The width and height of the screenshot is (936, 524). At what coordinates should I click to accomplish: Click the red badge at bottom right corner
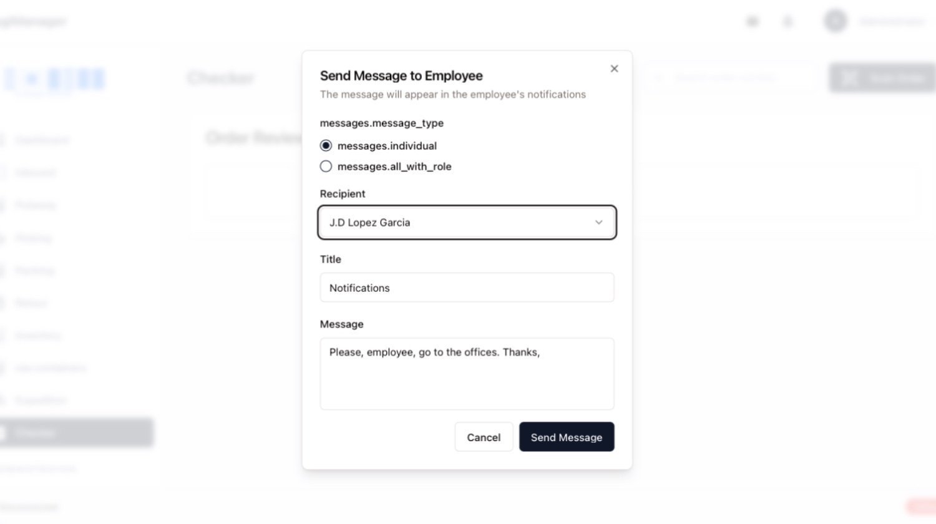(921, 506)
